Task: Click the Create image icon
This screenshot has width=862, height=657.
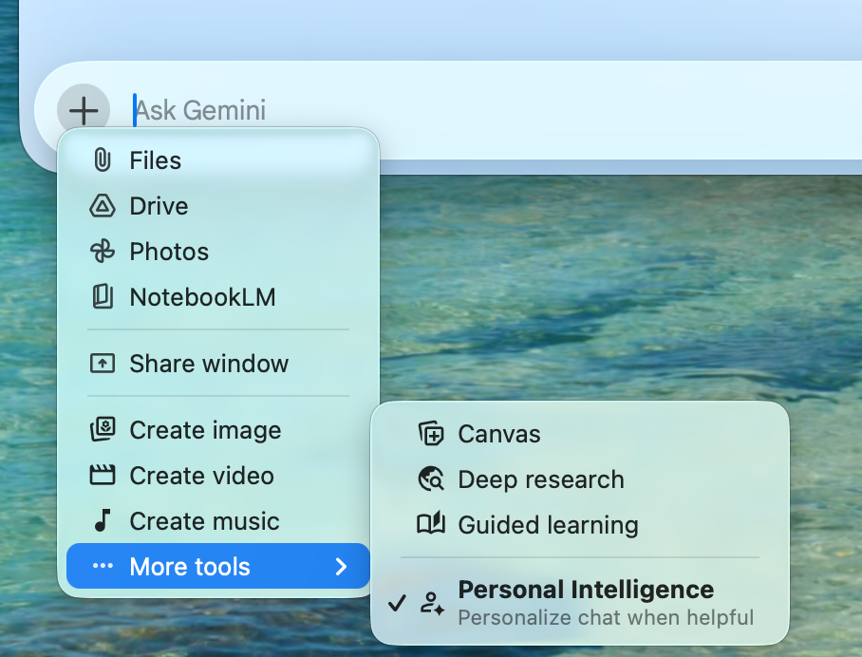Action: (x=102, y=430)
